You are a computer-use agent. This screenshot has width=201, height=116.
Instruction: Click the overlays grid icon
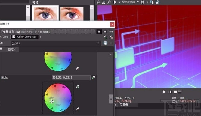coord(142,2)
